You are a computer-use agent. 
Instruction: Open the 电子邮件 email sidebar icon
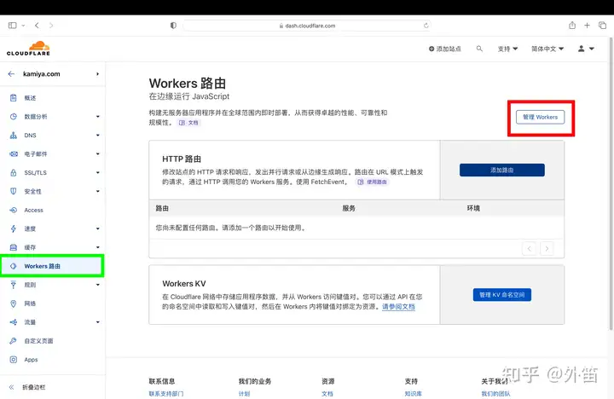tap(14, 153)
